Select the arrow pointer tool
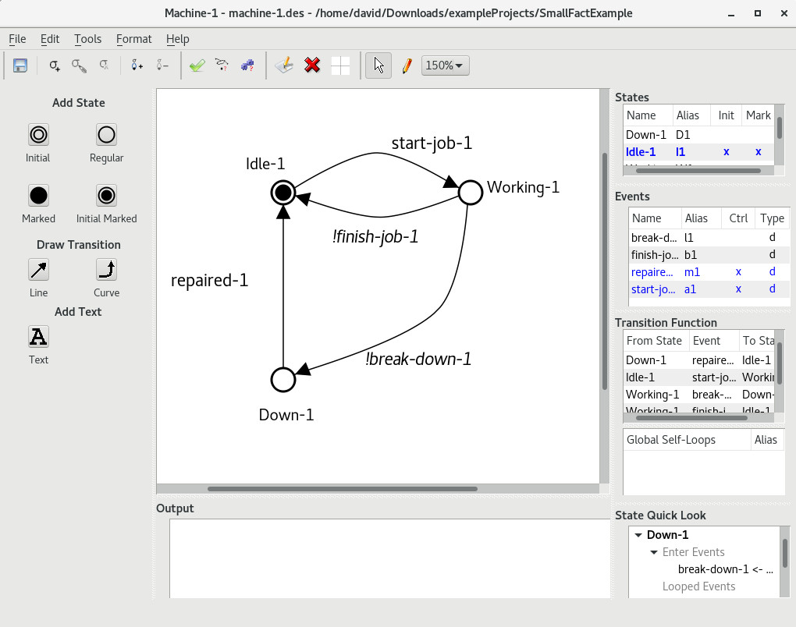The image size is (796, 627). click(x=378, y=66)
